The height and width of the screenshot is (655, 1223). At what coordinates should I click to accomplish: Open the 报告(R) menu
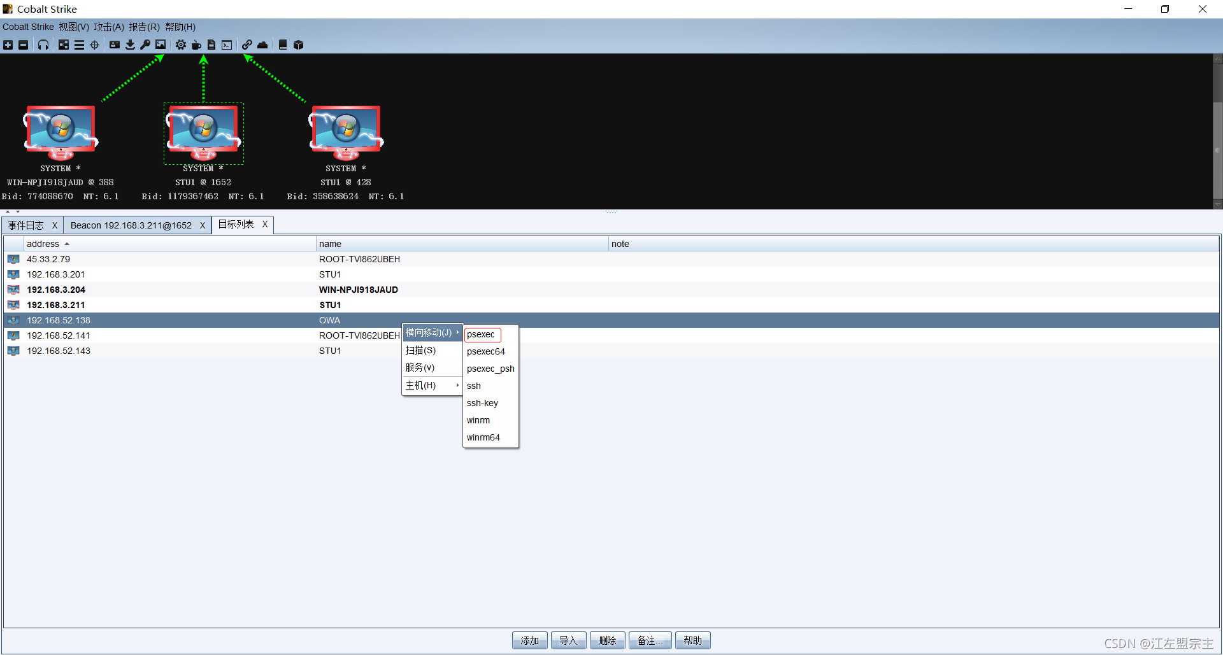tap(144, 27)
